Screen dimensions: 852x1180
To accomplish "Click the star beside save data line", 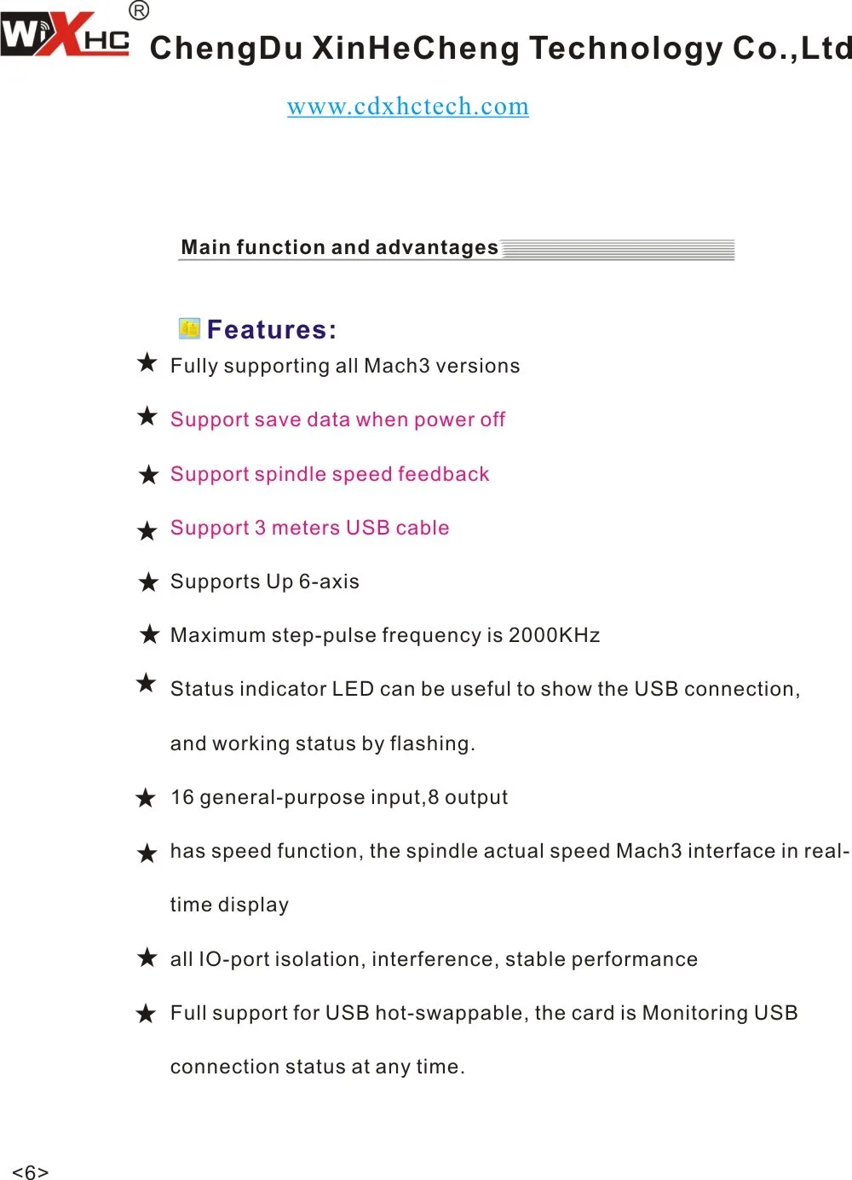I will (x=147, y=416).
